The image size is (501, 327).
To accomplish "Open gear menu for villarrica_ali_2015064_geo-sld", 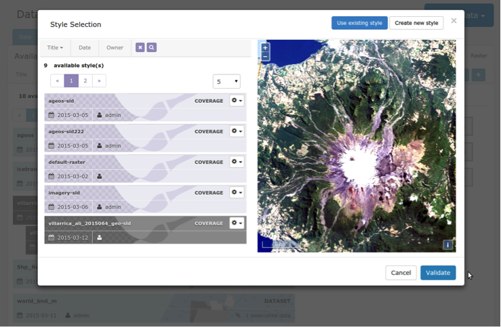I will [x=237, y=223].
